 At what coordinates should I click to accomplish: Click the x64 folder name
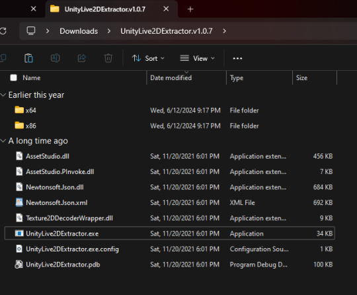pos(30,110)
